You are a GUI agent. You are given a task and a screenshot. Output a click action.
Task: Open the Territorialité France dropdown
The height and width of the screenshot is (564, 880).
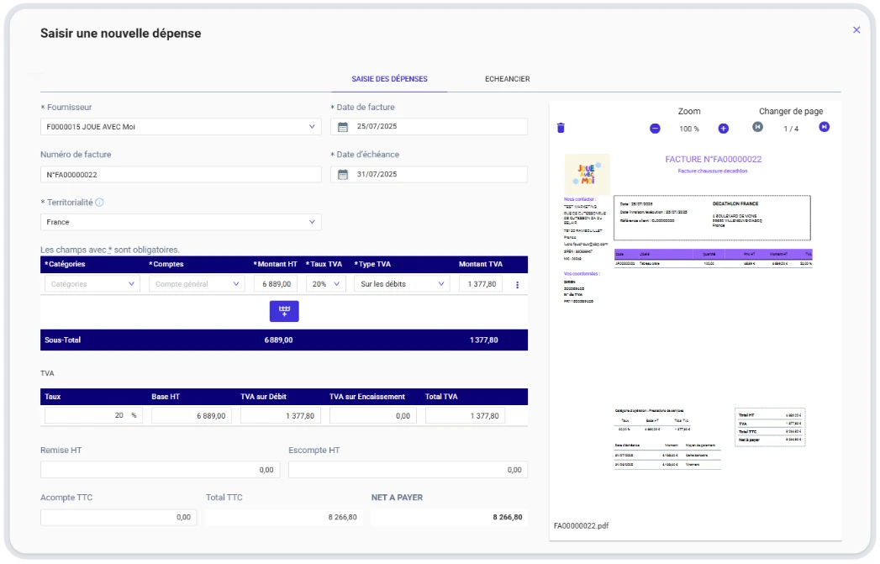[x=313, y=222]
